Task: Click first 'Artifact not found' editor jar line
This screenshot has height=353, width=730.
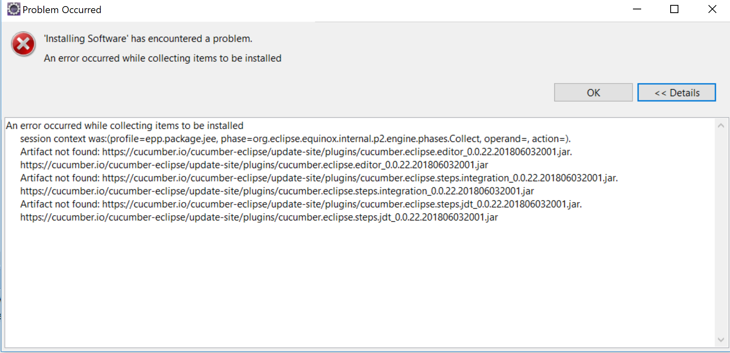Action: click(x=296, y=152)
